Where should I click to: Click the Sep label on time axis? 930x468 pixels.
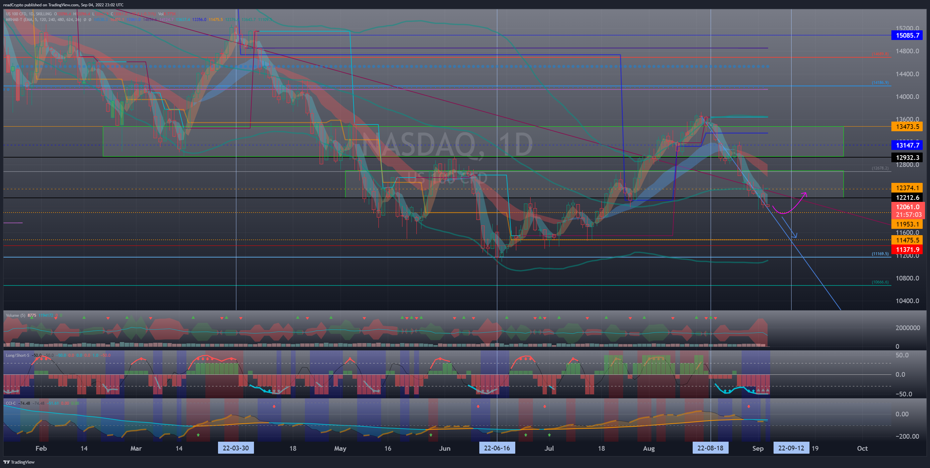(x=758, y=448)
